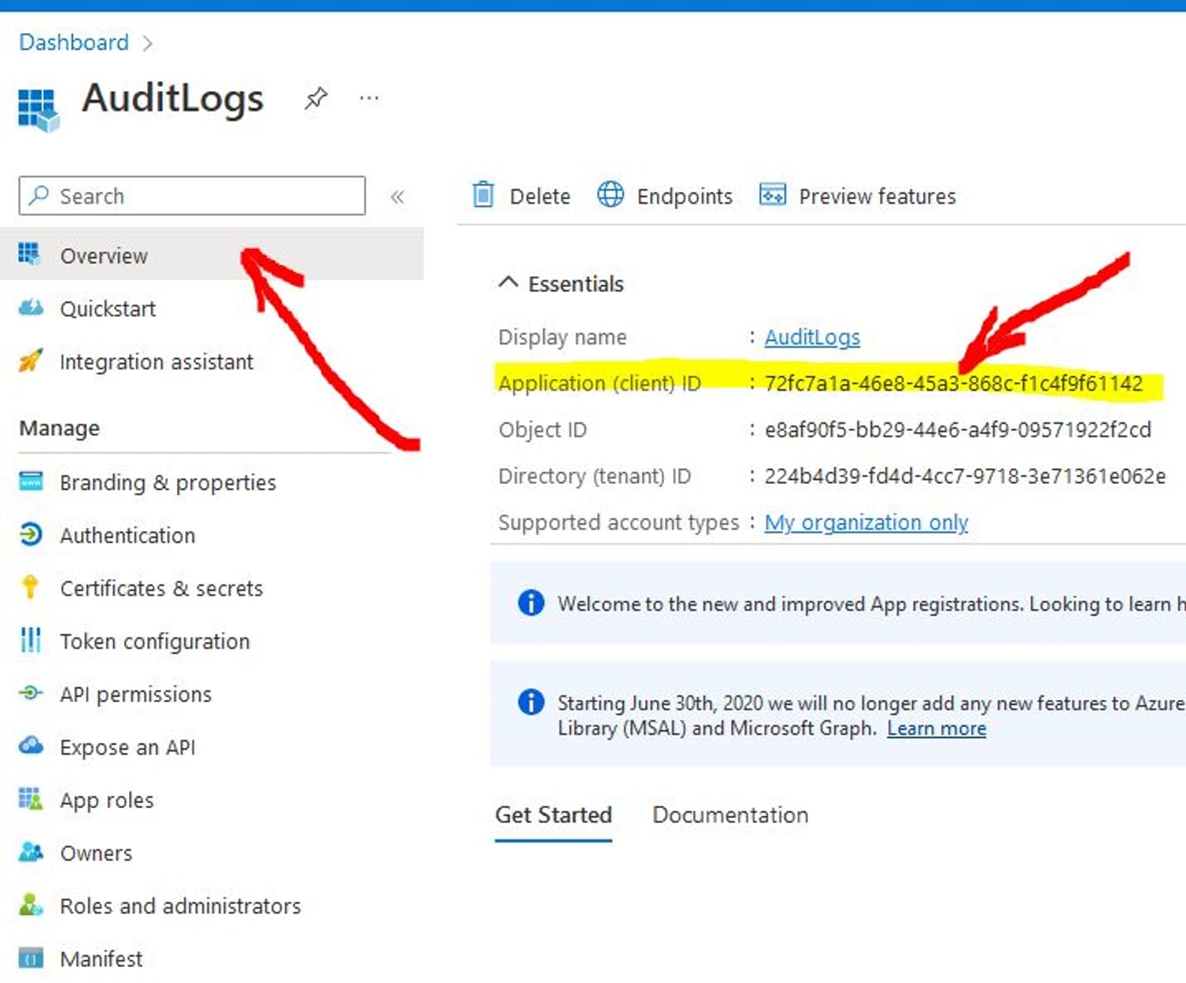
Task: Click the Delete trash icon
Action: [x=482, y=195]
